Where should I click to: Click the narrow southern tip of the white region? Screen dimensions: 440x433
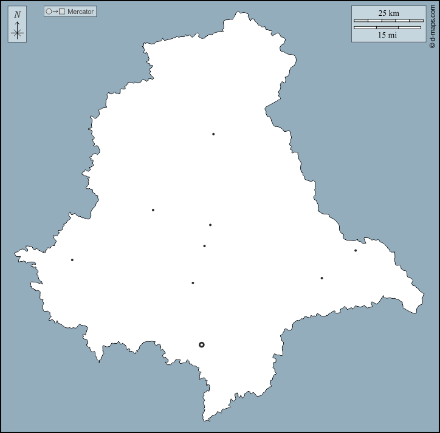point(207,417)
